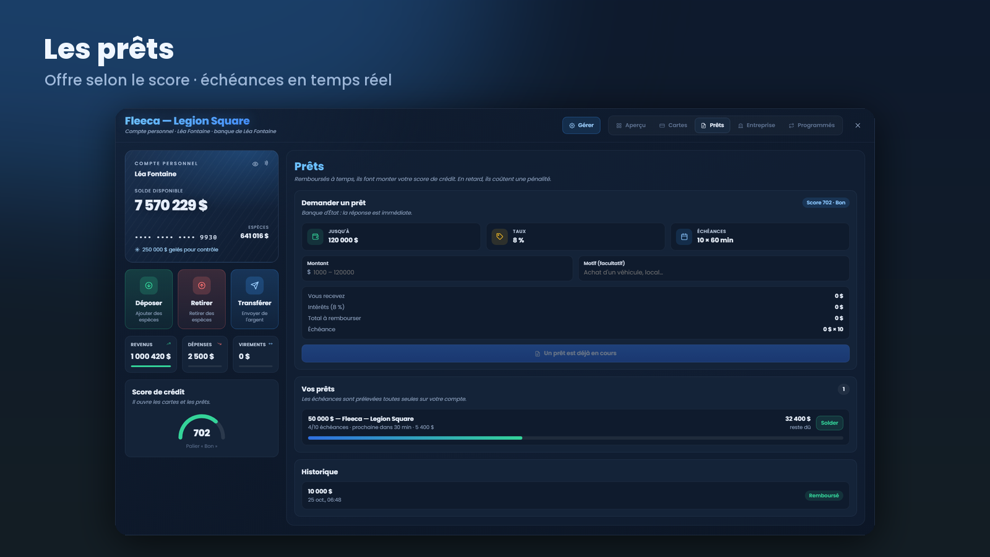Click the 'Intérêts (8 %)' row
Screen dimensions: 990x557
(575, 307)
